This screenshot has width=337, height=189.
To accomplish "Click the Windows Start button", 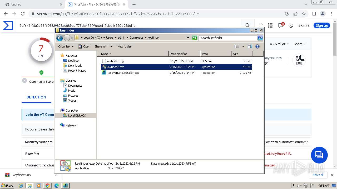I will pos(7,185).
